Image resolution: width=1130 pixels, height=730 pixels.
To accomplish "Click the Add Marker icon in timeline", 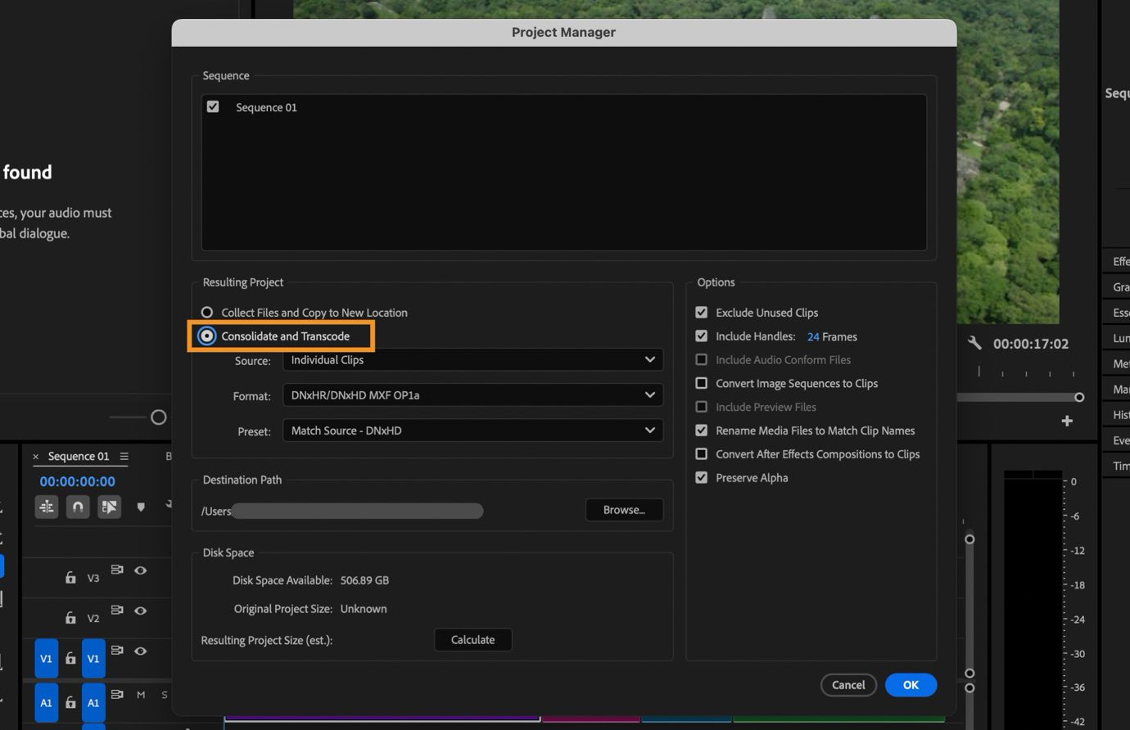I will [x=141, y=507].
